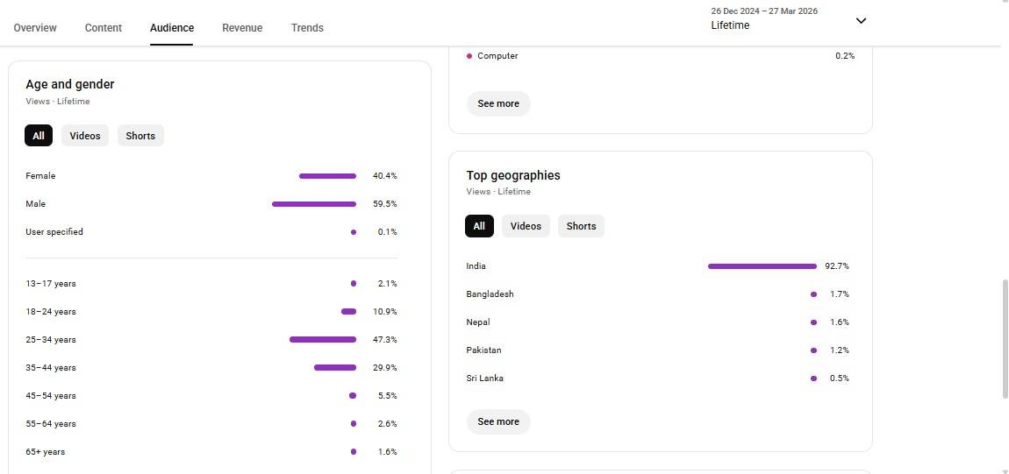
Task: Select the Audience tab
Action: coord(172,28)
